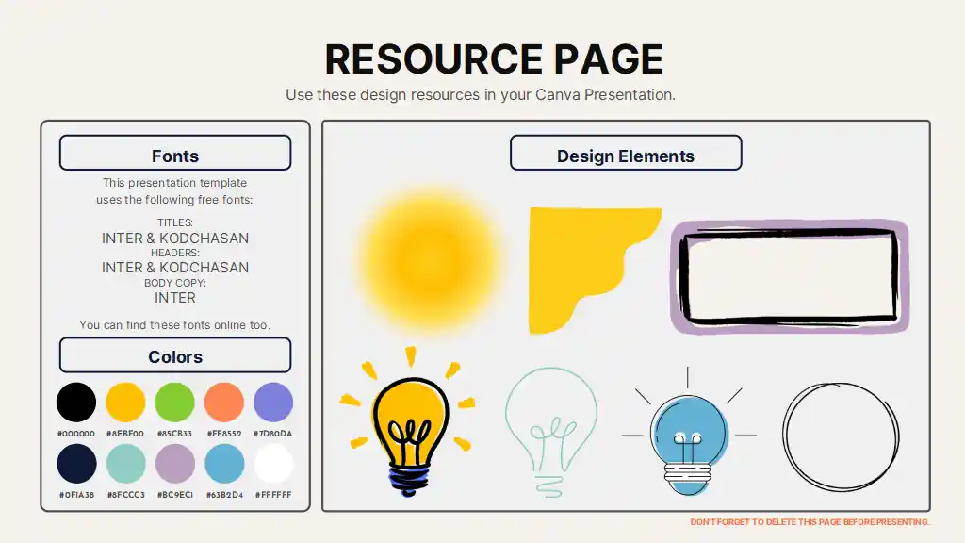
Task: Select the "DON'T FORGET TO DELETE THIS PAGE" note
Action: 810,522
